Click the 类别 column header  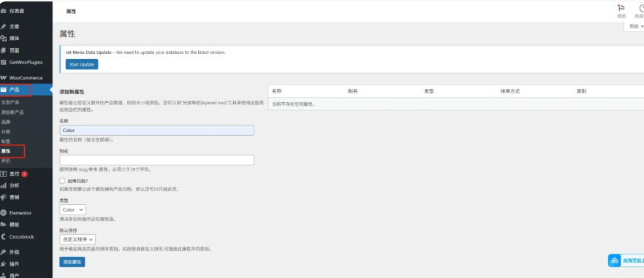pyautogui.click(x=581, y=91)
